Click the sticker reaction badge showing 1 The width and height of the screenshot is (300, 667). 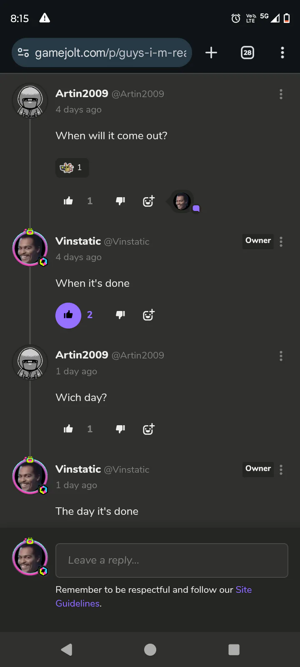click(x=72, y=168)
